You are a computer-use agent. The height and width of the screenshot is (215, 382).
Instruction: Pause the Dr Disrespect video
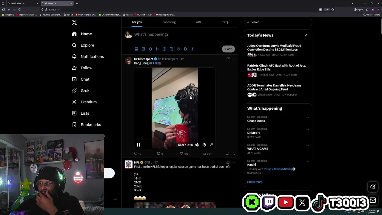[x=138, y=145]
